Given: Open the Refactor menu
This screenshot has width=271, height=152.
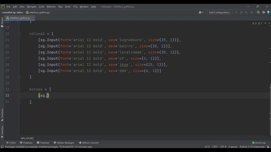Looking at the screenshot, I should click(51, 7).
